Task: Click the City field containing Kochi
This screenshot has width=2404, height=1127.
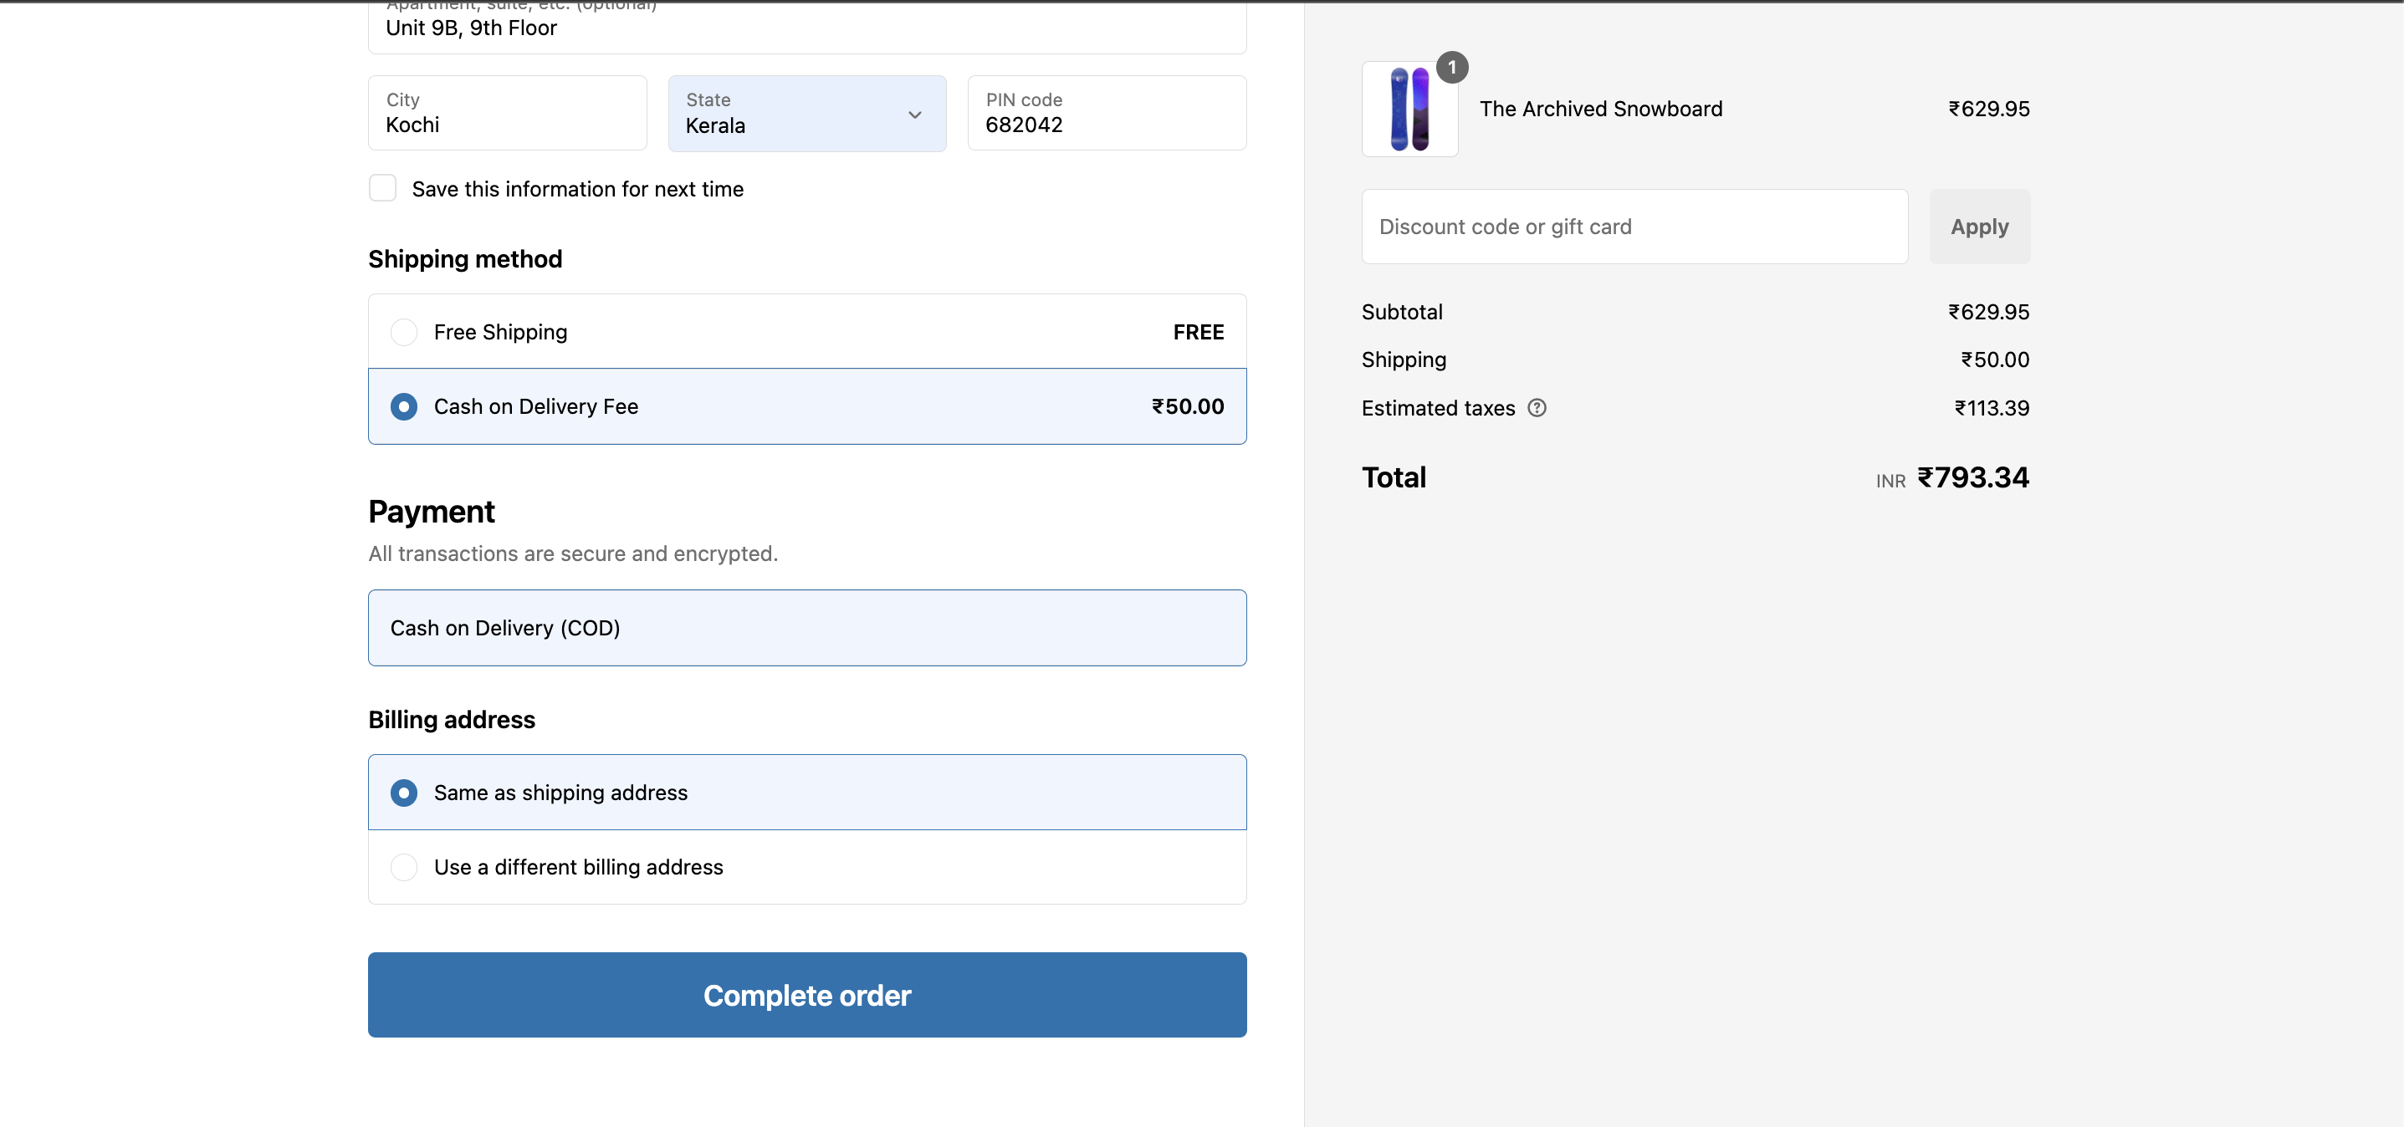Action: coord(507,115)
